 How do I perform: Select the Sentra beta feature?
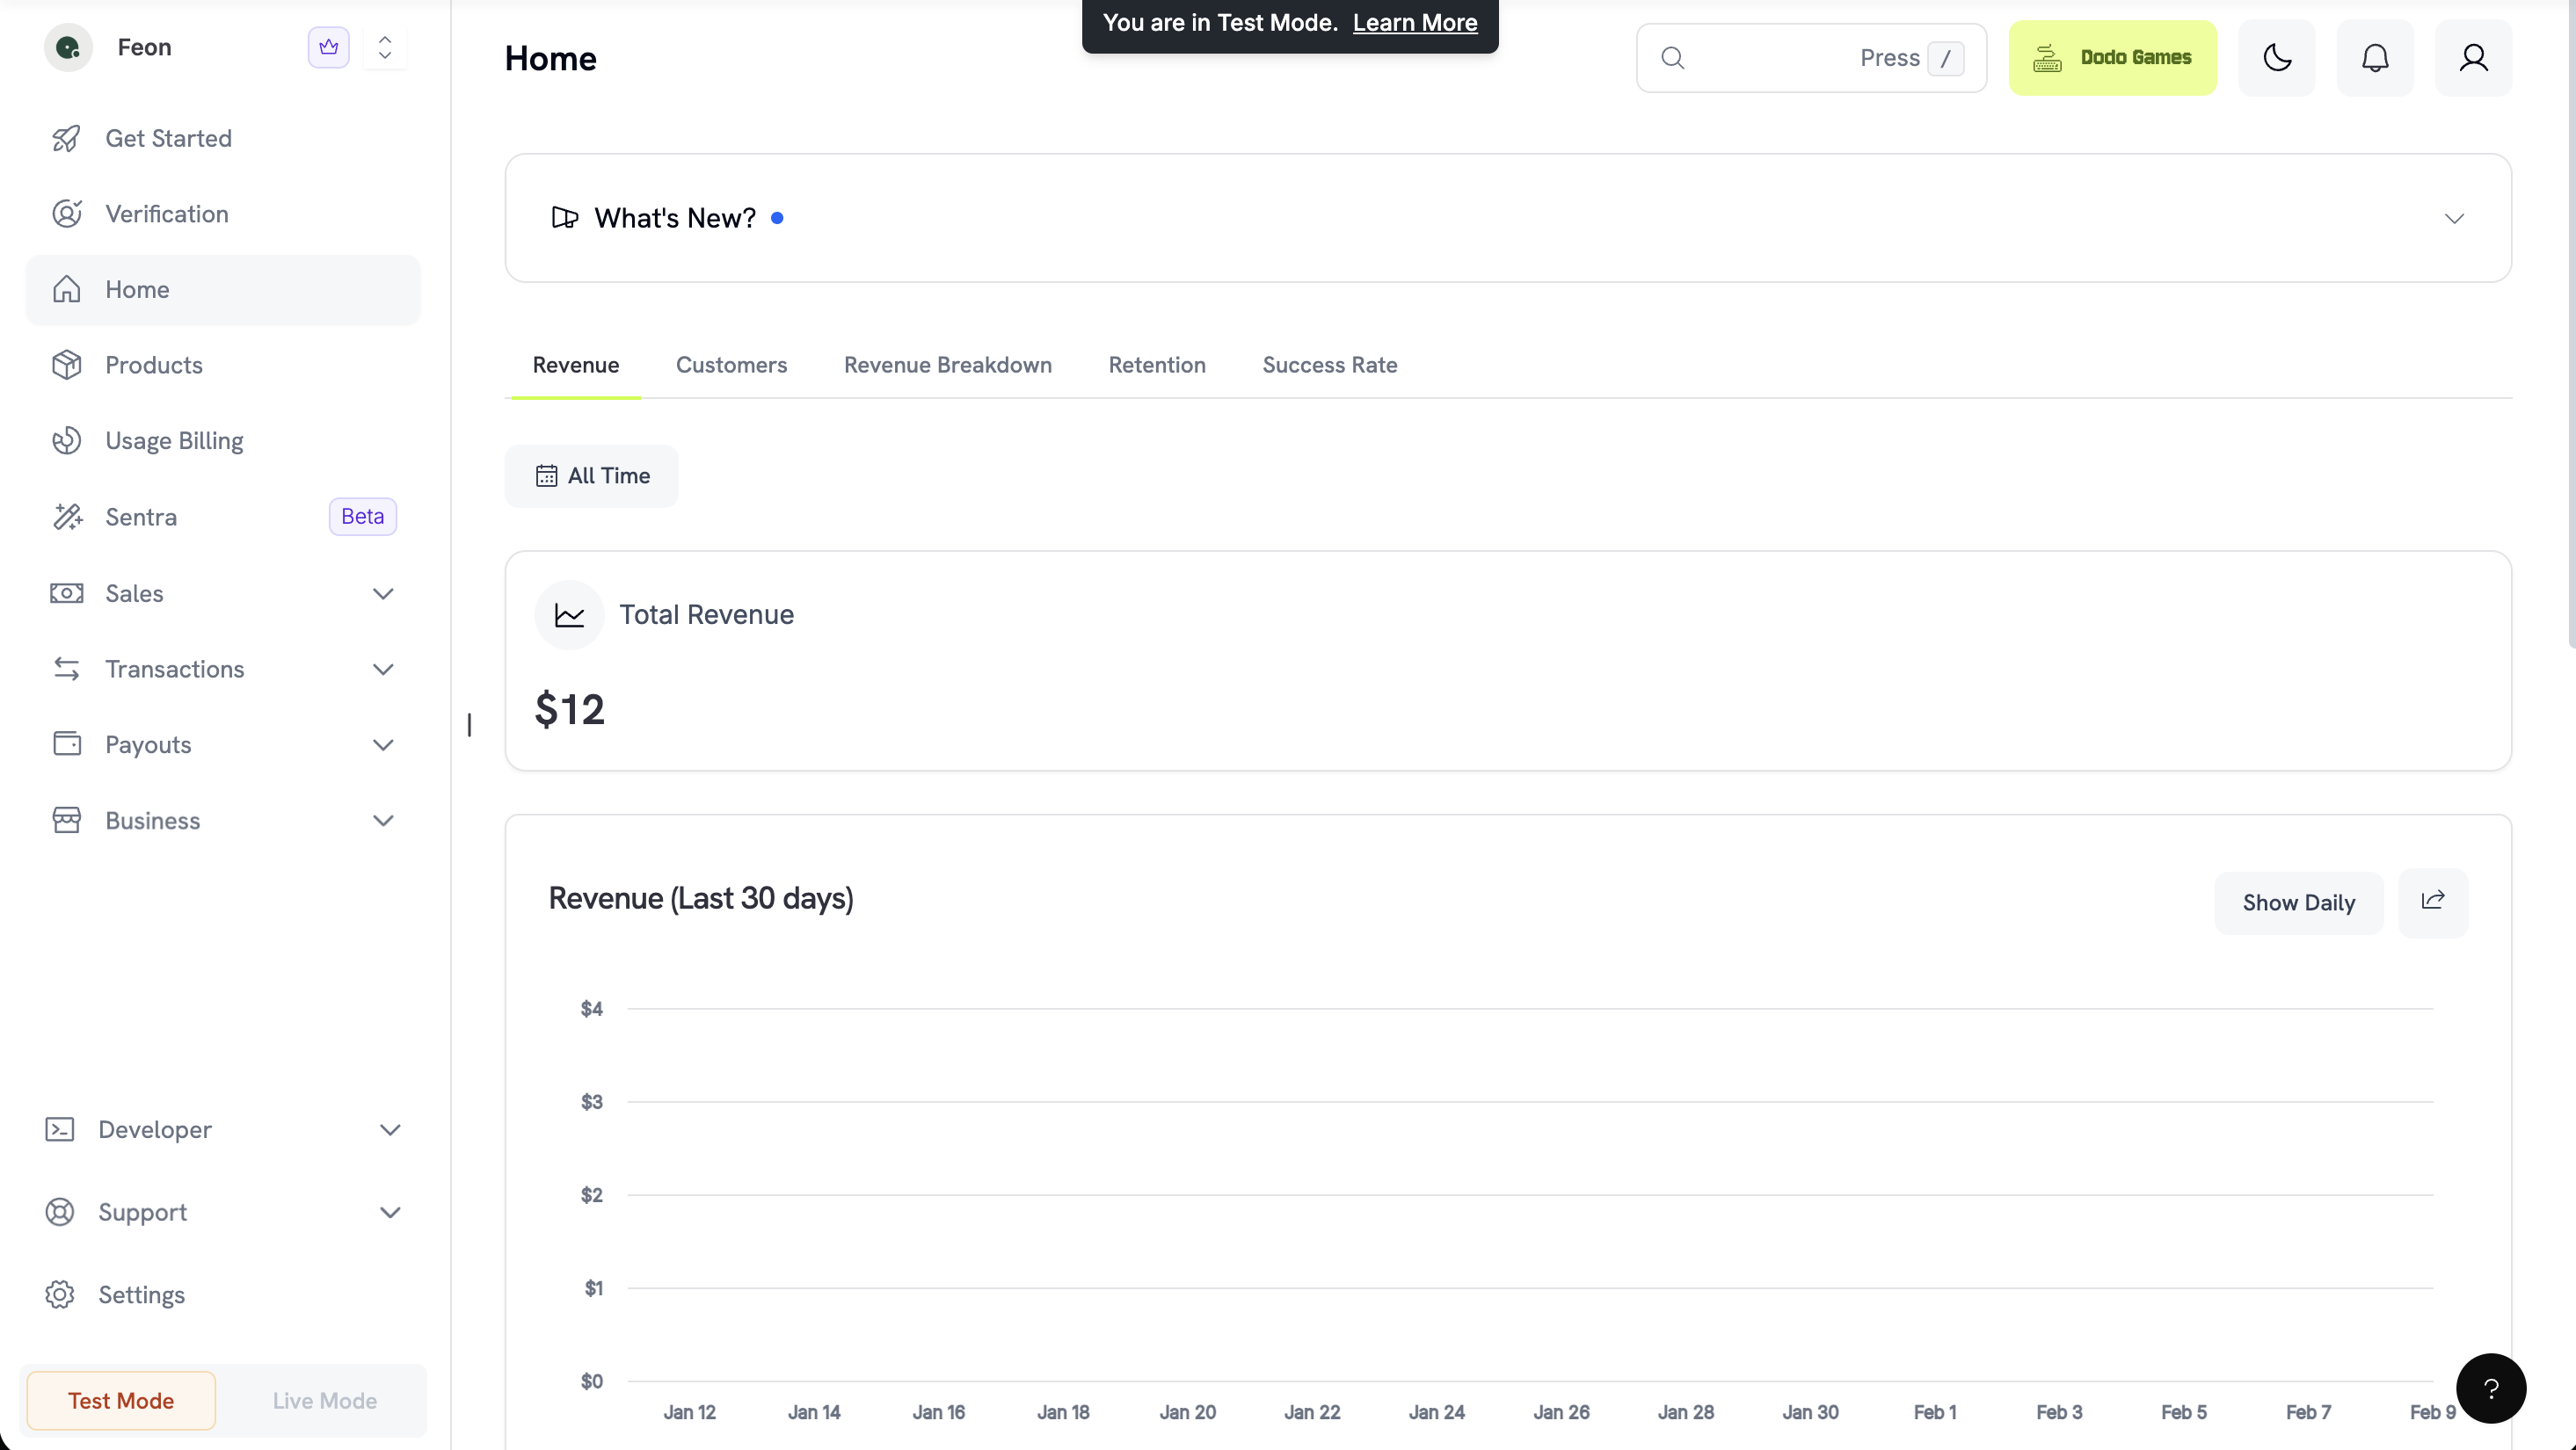point(141,517)
